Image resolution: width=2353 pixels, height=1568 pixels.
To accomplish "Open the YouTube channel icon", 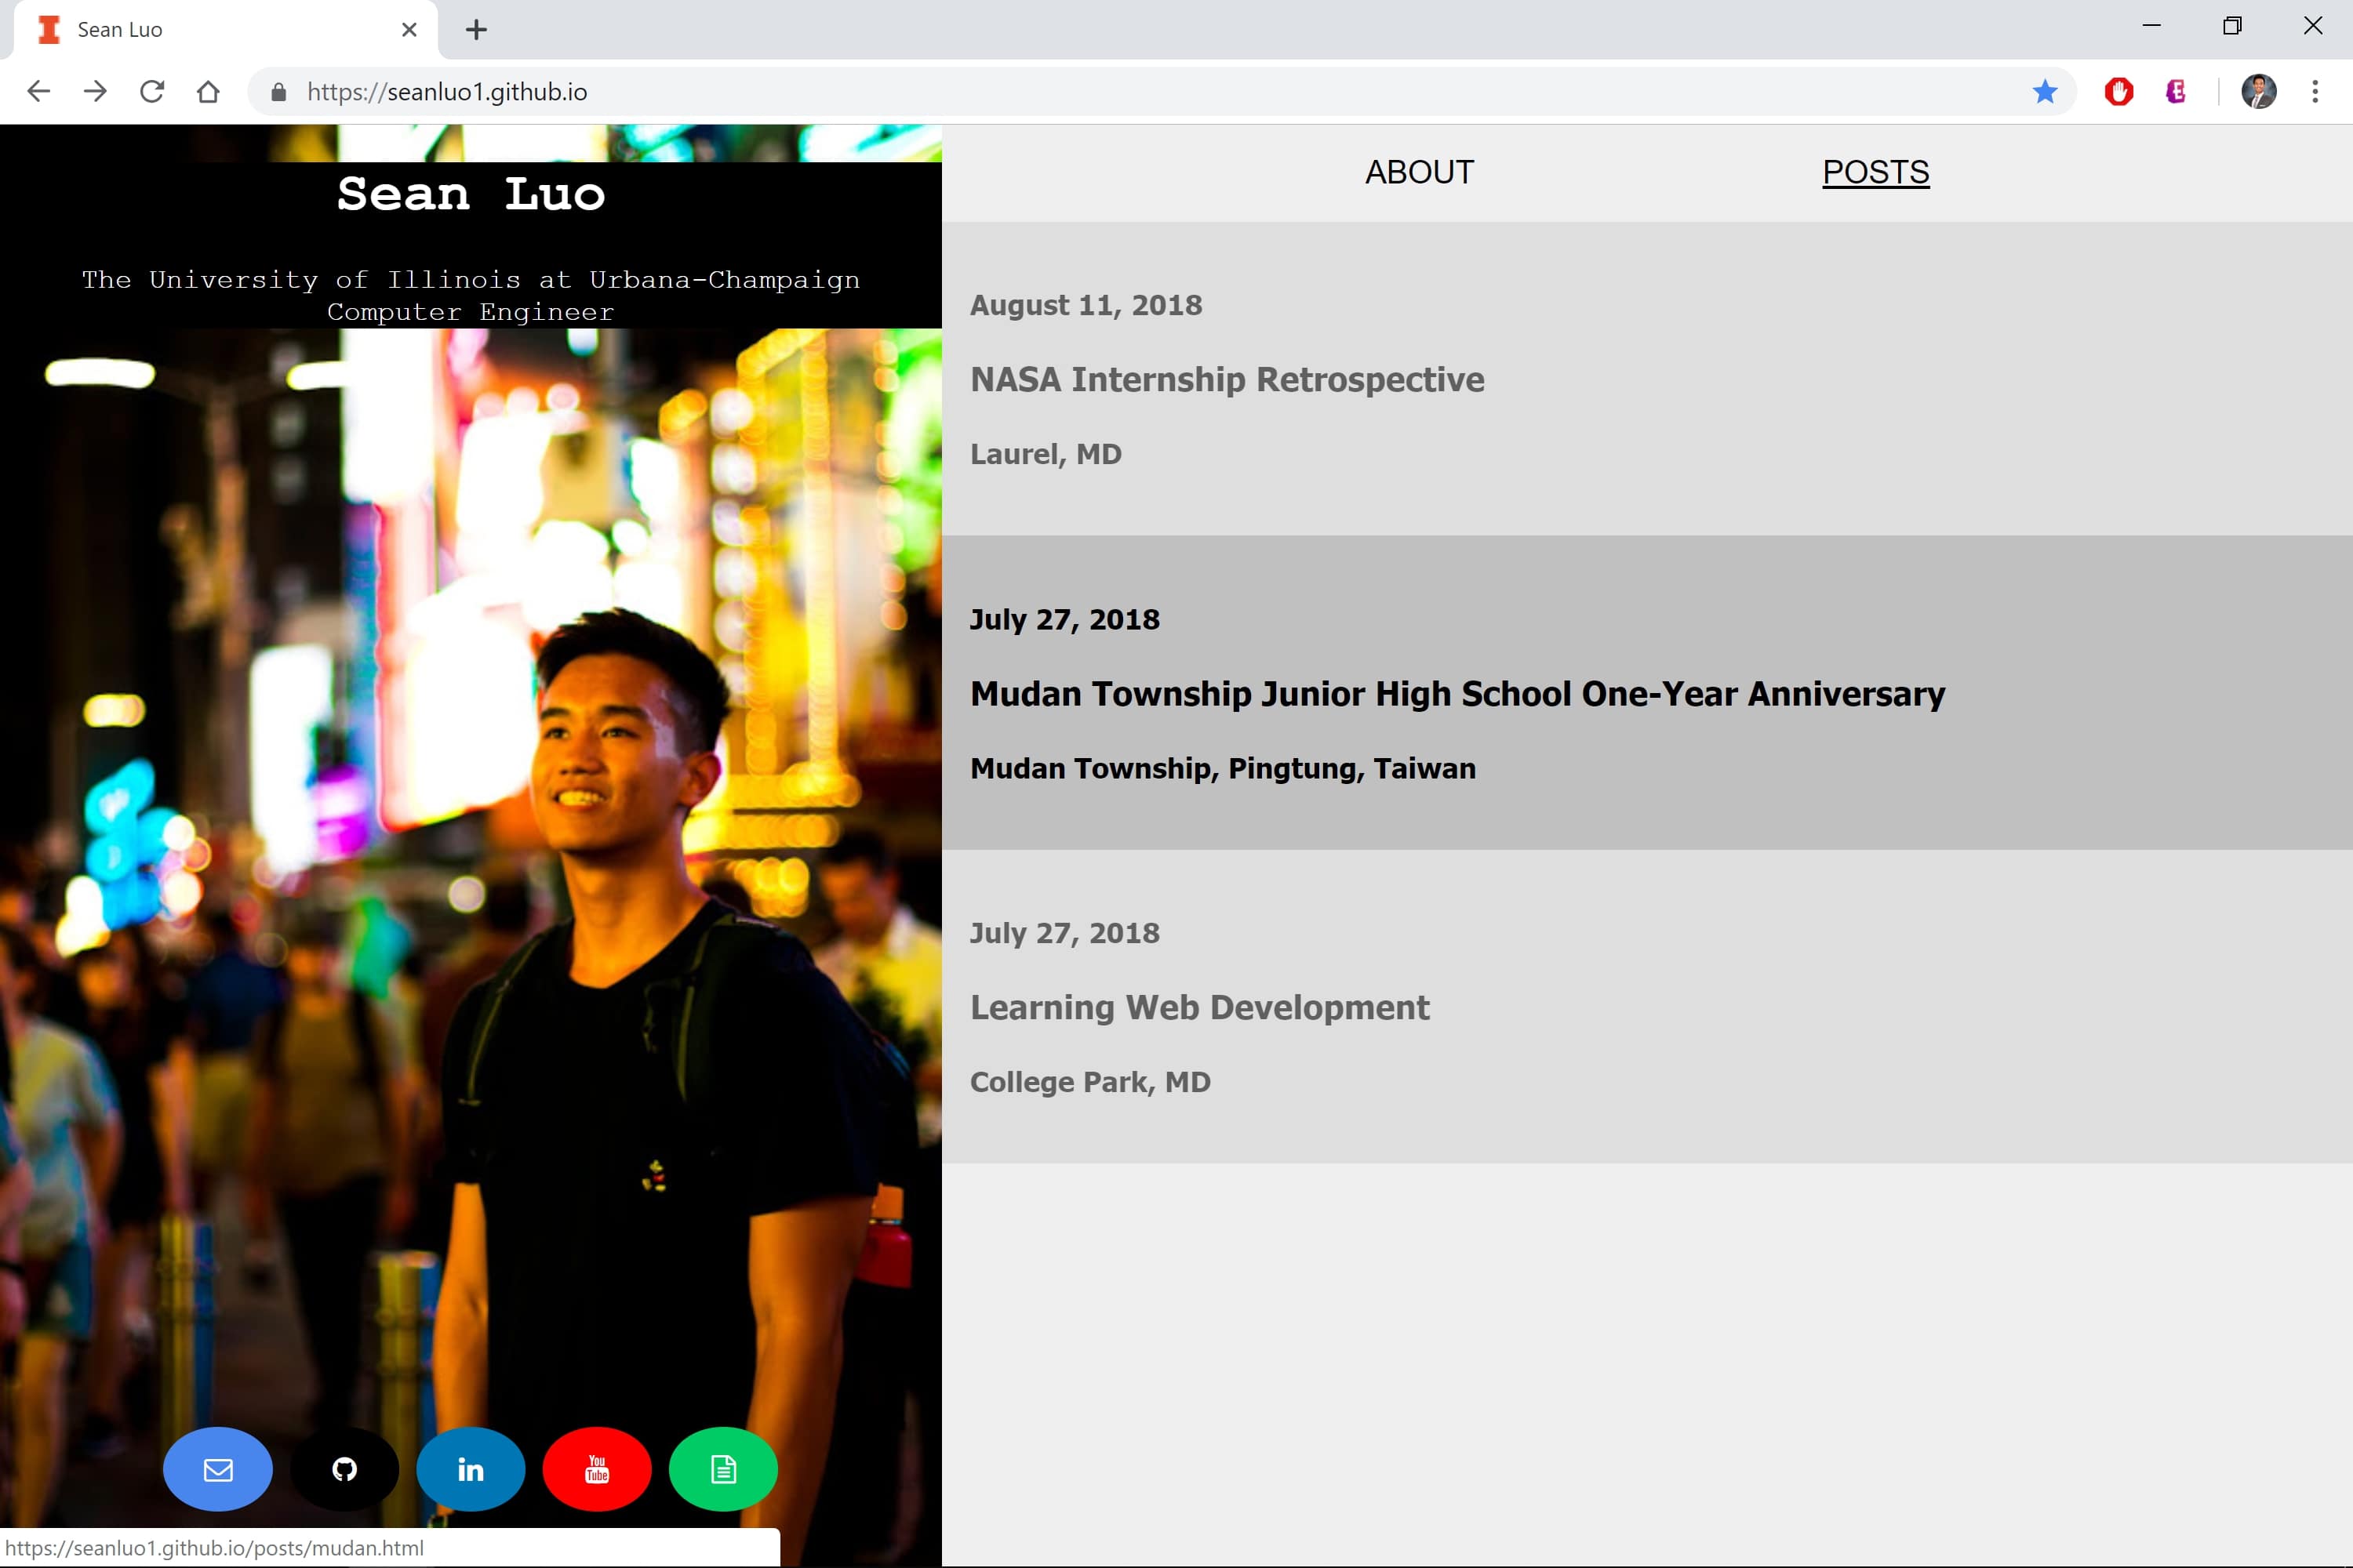I will coord(597,1469).
